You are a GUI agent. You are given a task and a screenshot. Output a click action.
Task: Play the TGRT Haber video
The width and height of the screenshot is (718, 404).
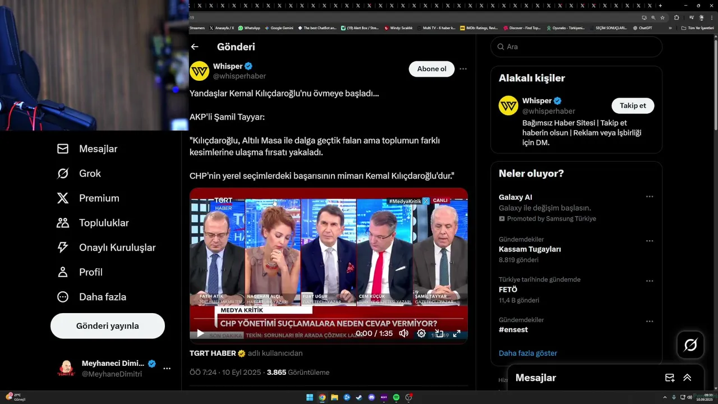pyautogui.click(x=200, y=333)
